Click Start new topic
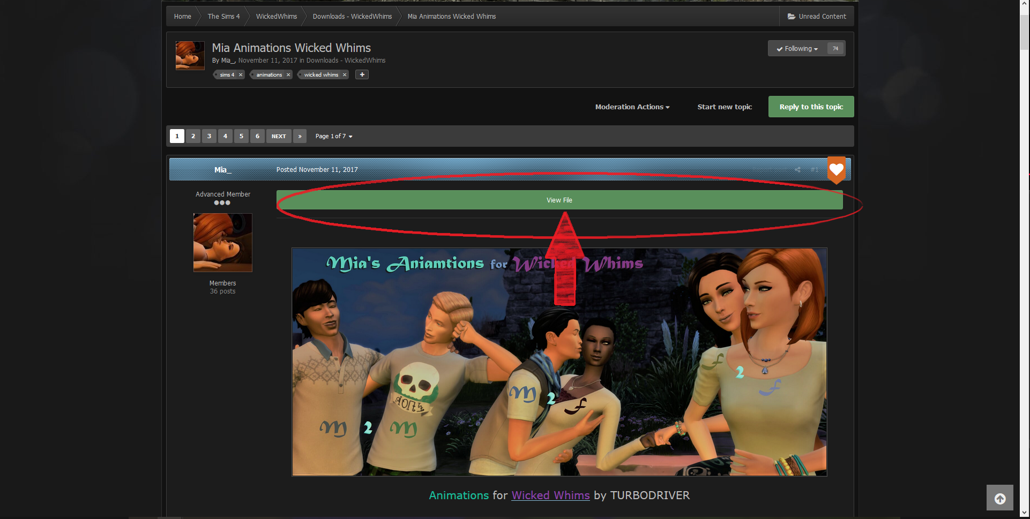Viewport: 1030px width, 519px height. pyautogui.click(x=725, y=107)
